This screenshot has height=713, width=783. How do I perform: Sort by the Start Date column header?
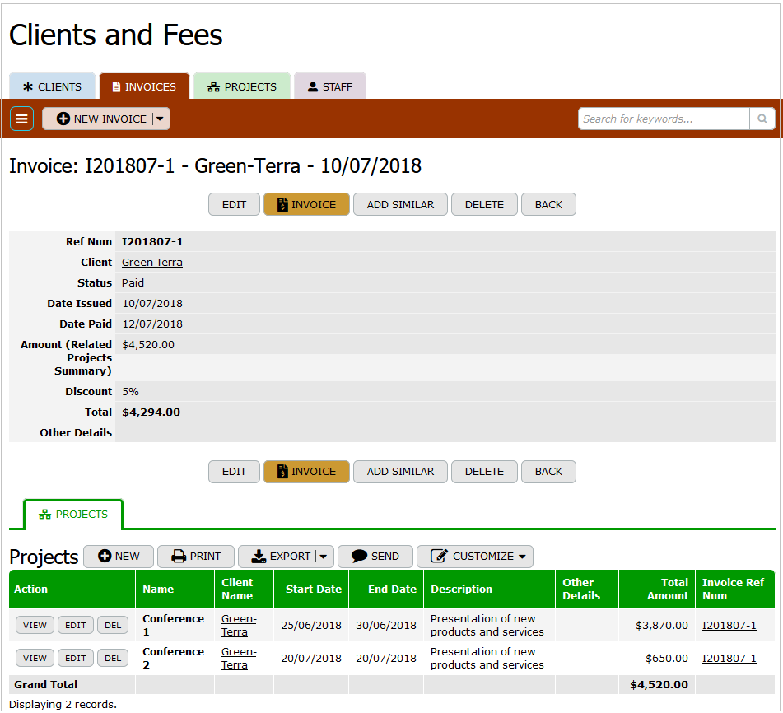click(x=313, y=590)
